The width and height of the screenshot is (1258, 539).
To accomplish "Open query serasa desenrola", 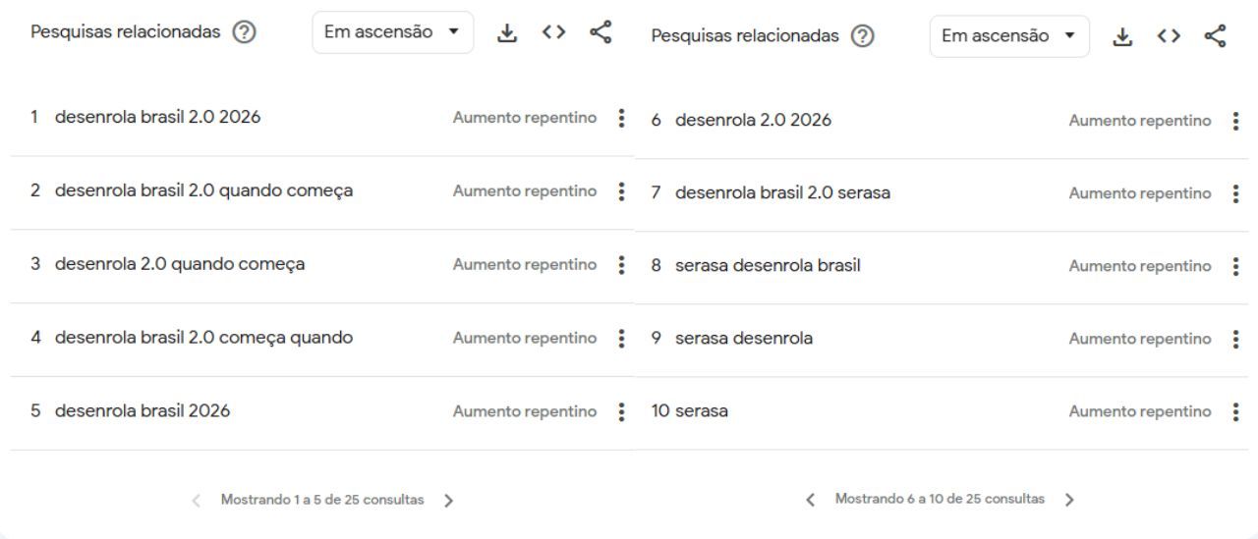I will tap(744, 339).
